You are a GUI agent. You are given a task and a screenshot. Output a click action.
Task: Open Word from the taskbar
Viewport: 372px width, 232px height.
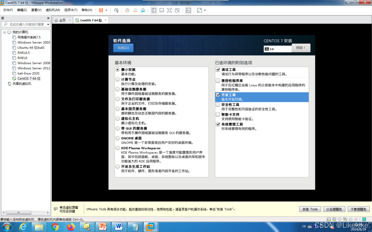click(x=118, y=227)
